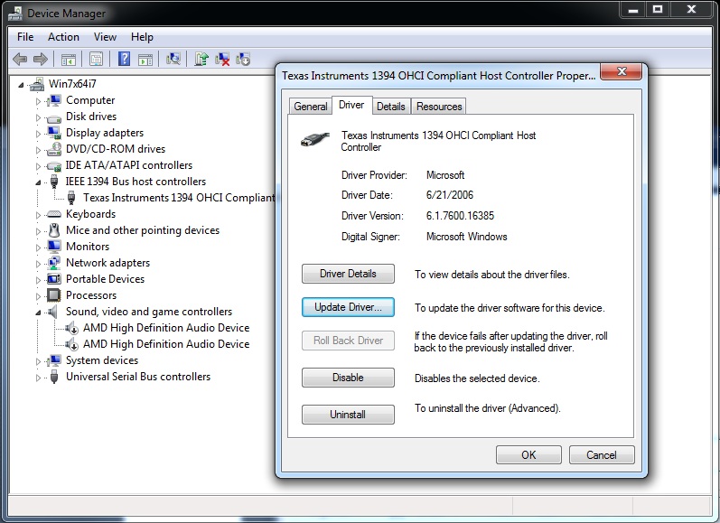Cancel the Properties dialog

click(x=602, y=455)
